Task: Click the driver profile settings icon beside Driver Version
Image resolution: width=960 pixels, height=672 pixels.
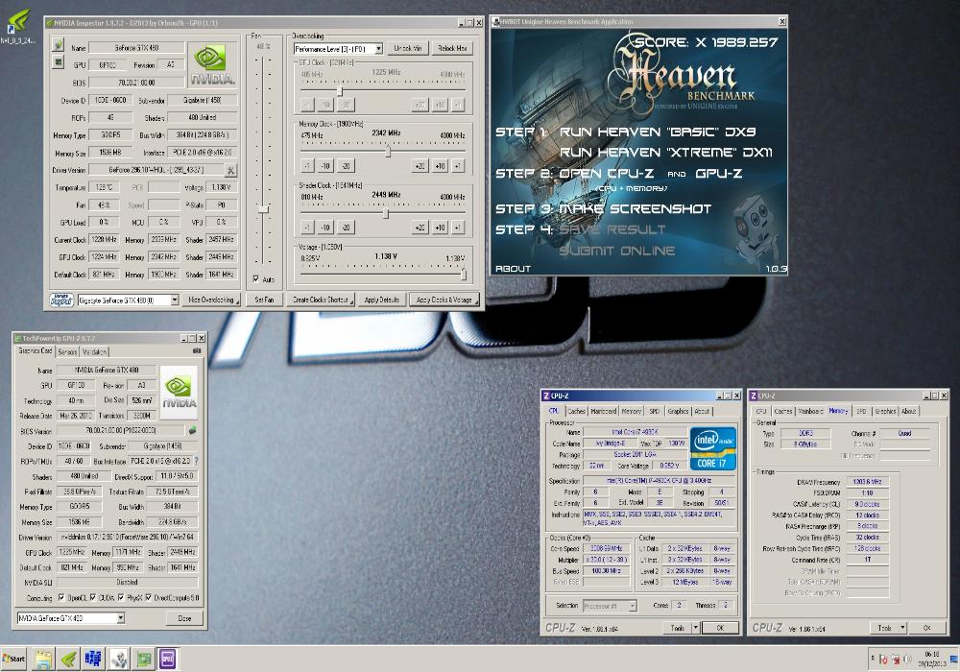Action: coord(230,170)
